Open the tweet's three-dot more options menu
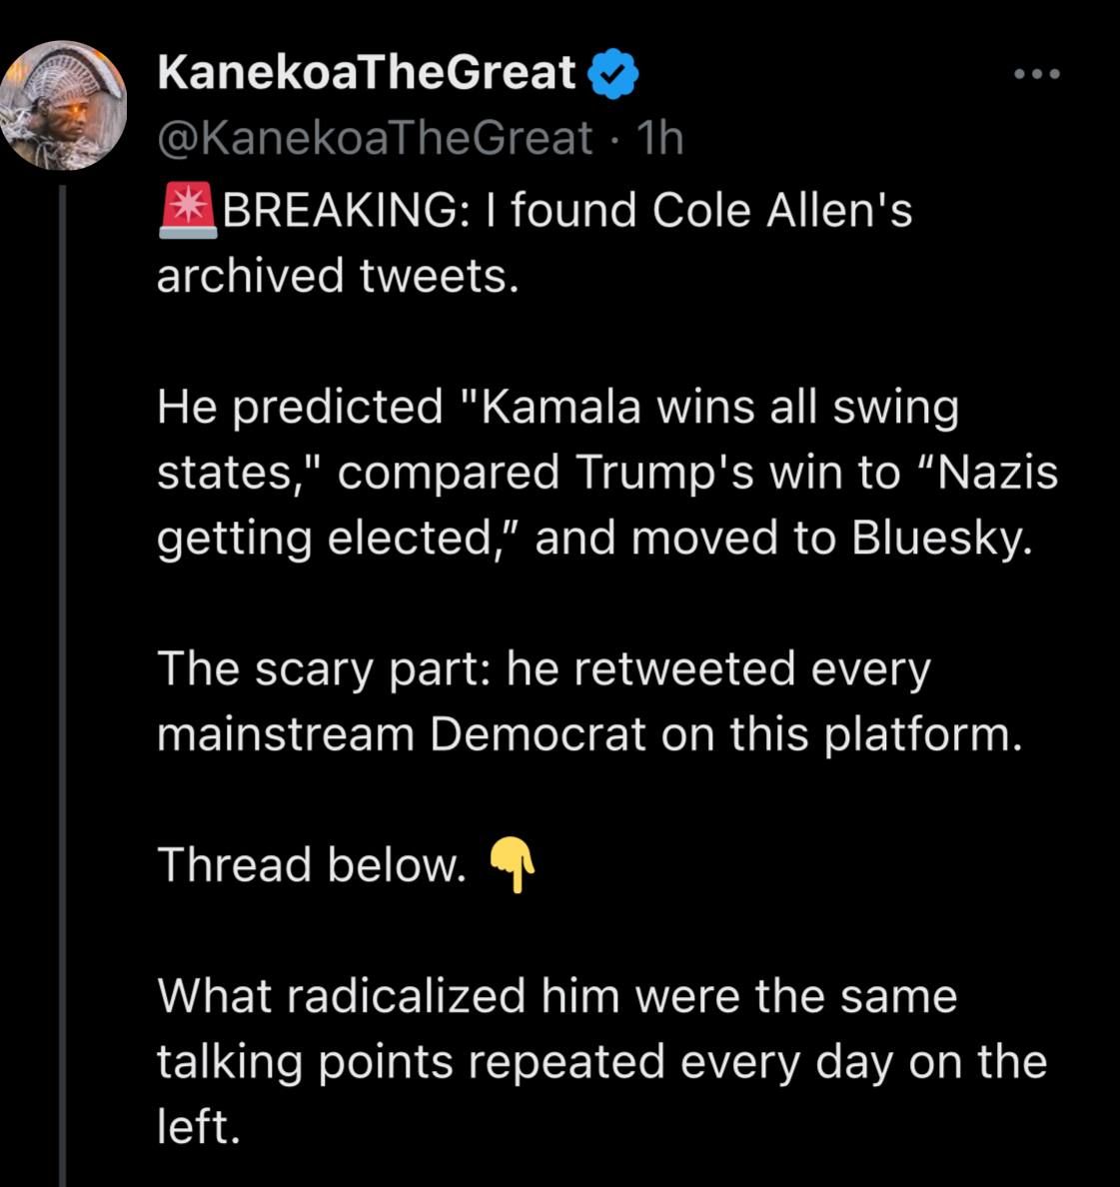This screenshot has height=1187, width=1120. tap(1036, 74)
